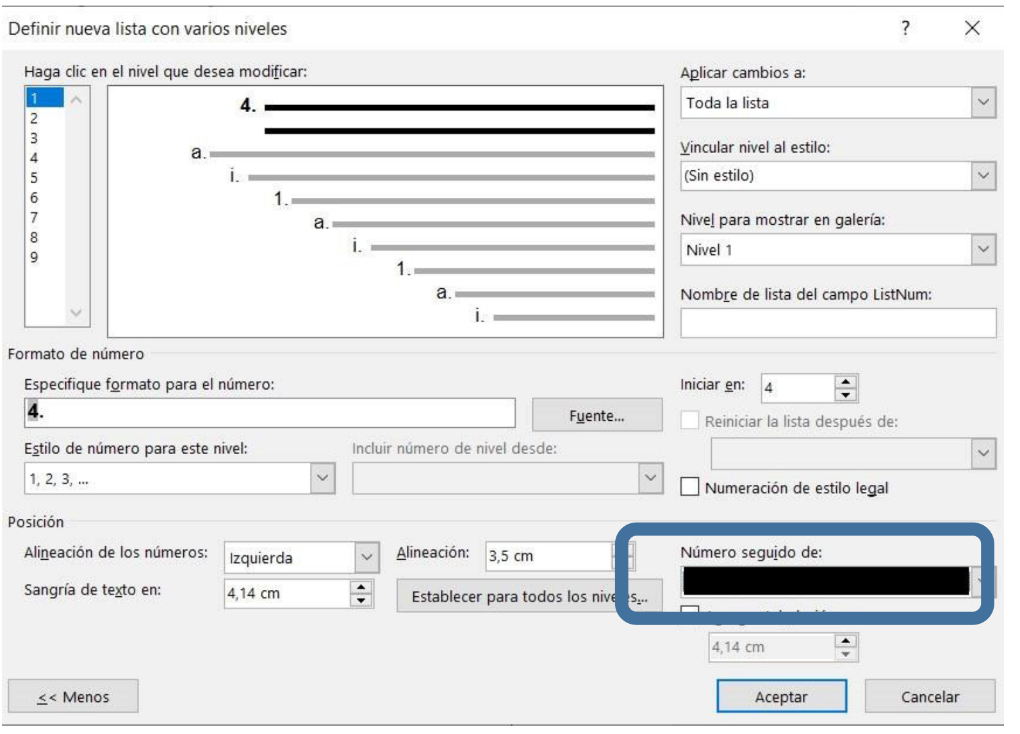Collapse dialog with '<< Menos' button
Image resolution: width=1020 pixels, height=734 pixels.
pos(73,697)
